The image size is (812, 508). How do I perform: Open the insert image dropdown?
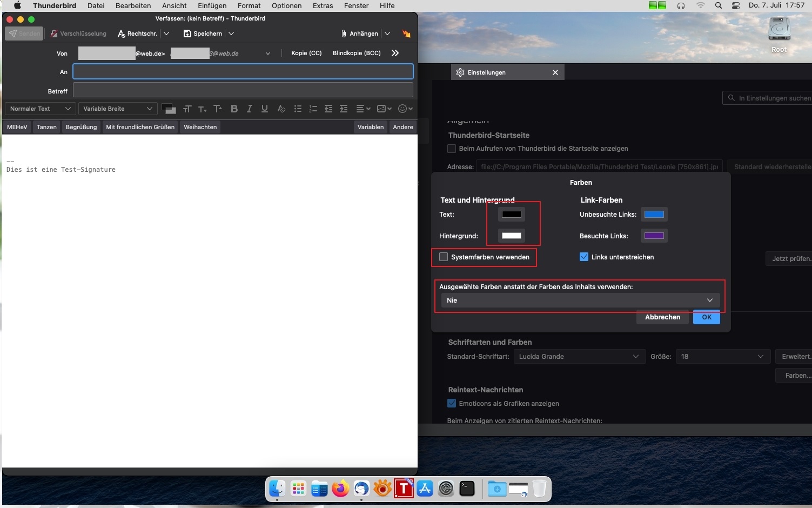click(x=384, y=109)
